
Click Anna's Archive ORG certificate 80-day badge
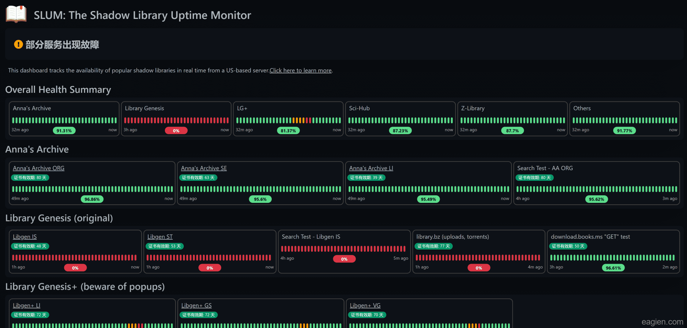click(30, 178)
